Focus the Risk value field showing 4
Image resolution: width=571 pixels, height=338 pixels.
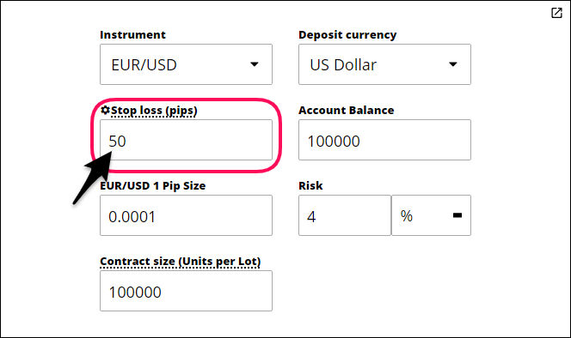(345, 215)
